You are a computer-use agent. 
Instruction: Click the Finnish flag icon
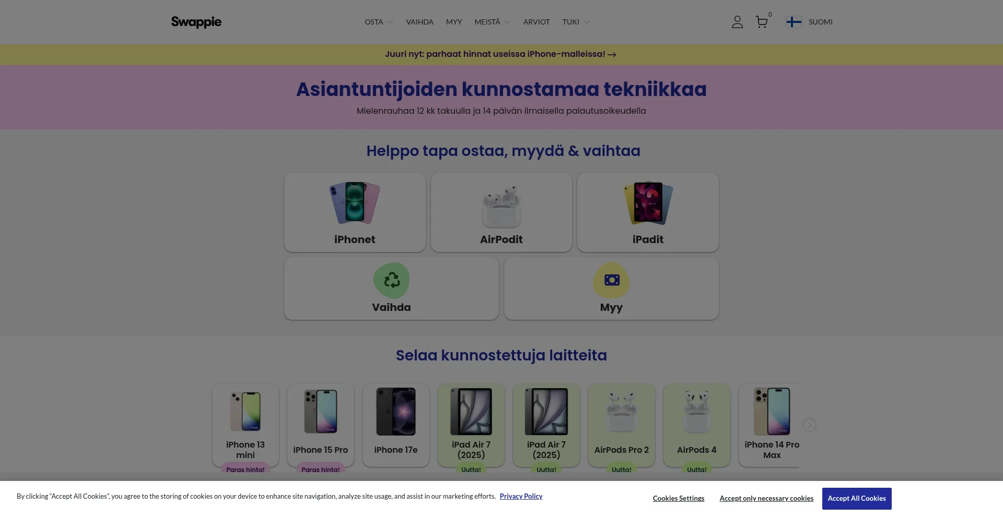click(794, 22)
